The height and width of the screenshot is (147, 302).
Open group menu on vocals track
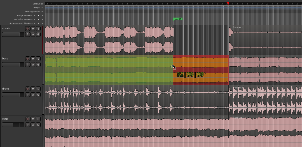(x=38, y=35)
